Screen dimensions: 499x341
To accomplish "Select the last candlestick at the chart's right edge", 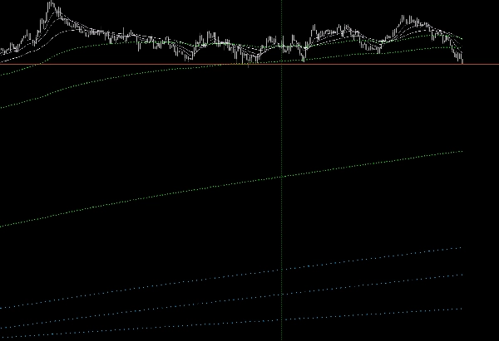I will 461,56.
